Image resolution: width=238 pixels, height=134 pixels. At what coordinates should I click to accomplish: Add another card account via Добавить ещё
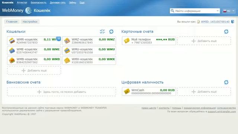204,41
